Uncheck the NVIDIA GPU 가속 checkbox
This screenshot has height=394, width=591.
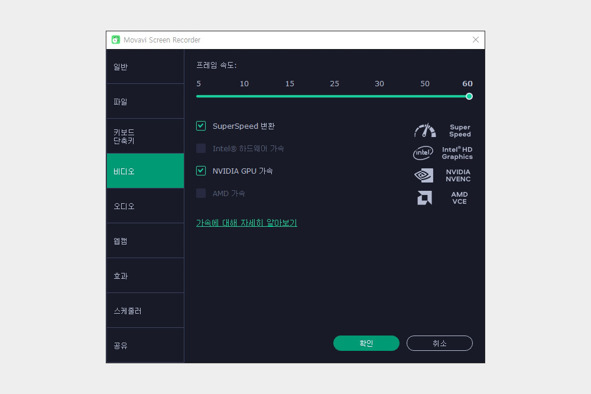201,171
